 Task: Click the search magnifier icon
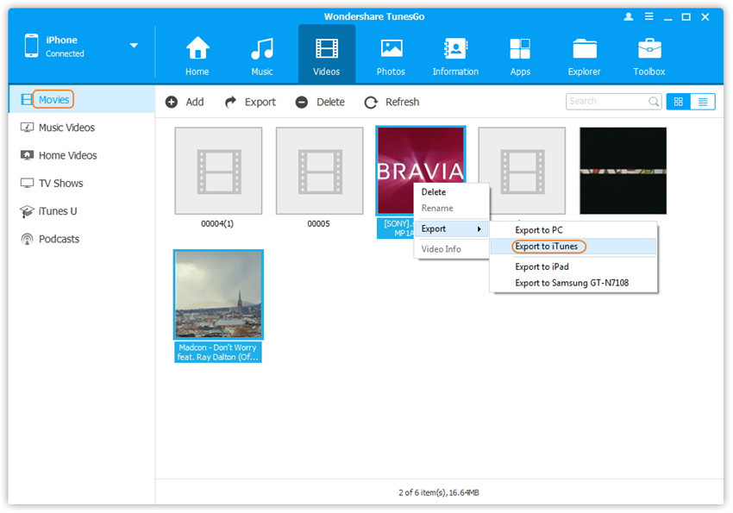654,102
